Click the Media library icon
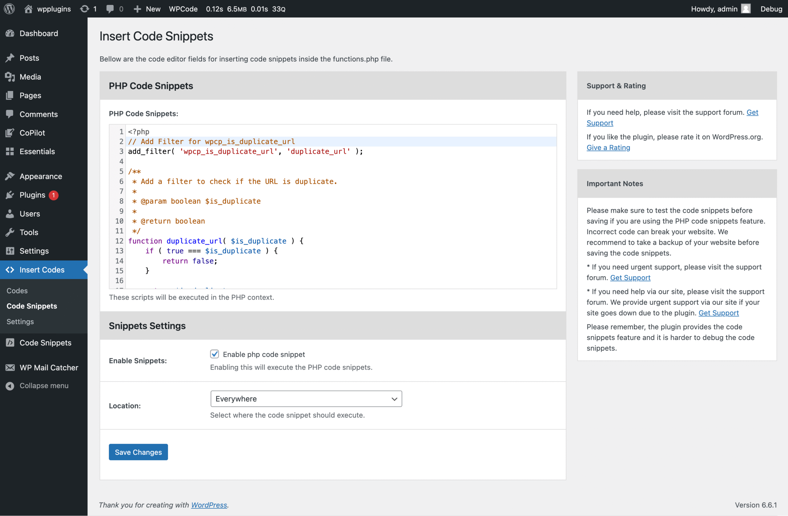The image size is (788, 516). point(10,77)
